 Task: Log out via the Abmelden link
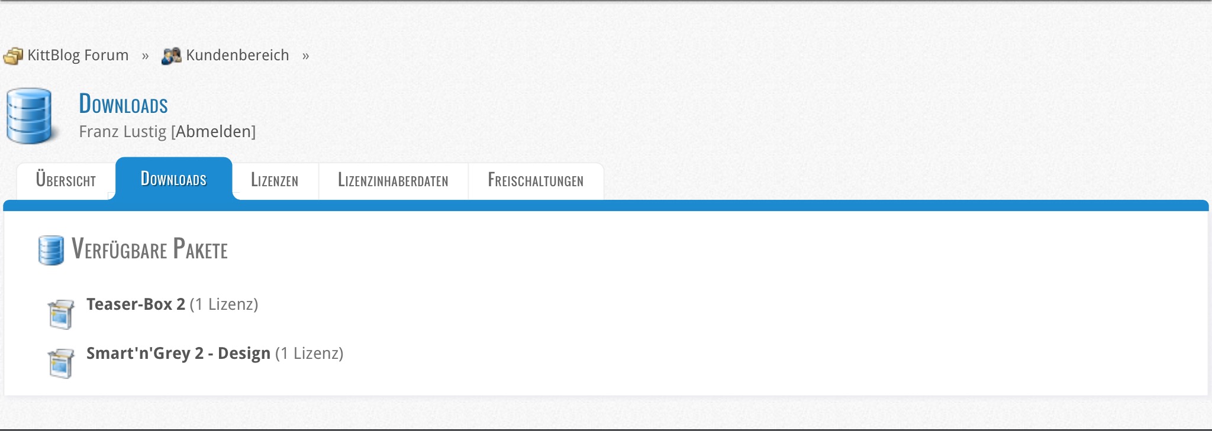(x=214, y=131)
